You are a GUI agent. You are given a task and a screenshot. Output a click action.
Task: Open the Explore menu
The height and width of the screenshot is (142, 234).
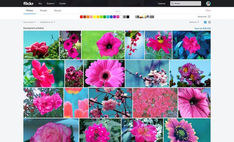click(x=51, y=4)
